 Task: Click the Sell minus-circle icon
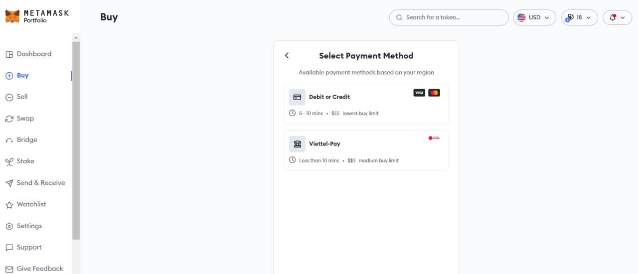[x=9, y=97]
